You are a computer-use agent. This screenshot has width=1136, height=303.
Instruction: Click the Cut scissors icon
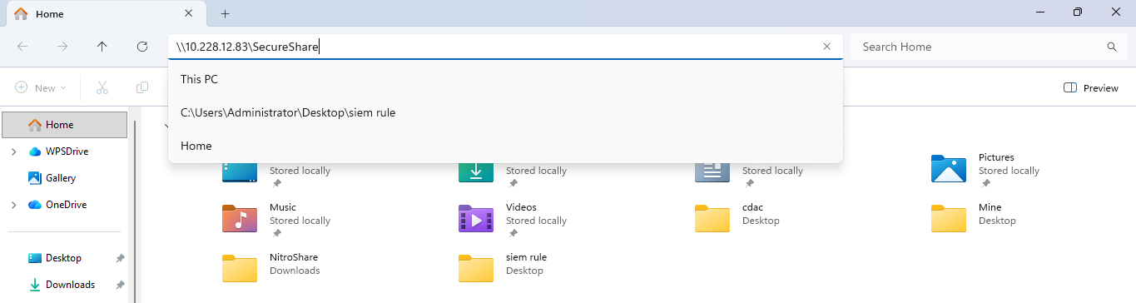point(102,87)
